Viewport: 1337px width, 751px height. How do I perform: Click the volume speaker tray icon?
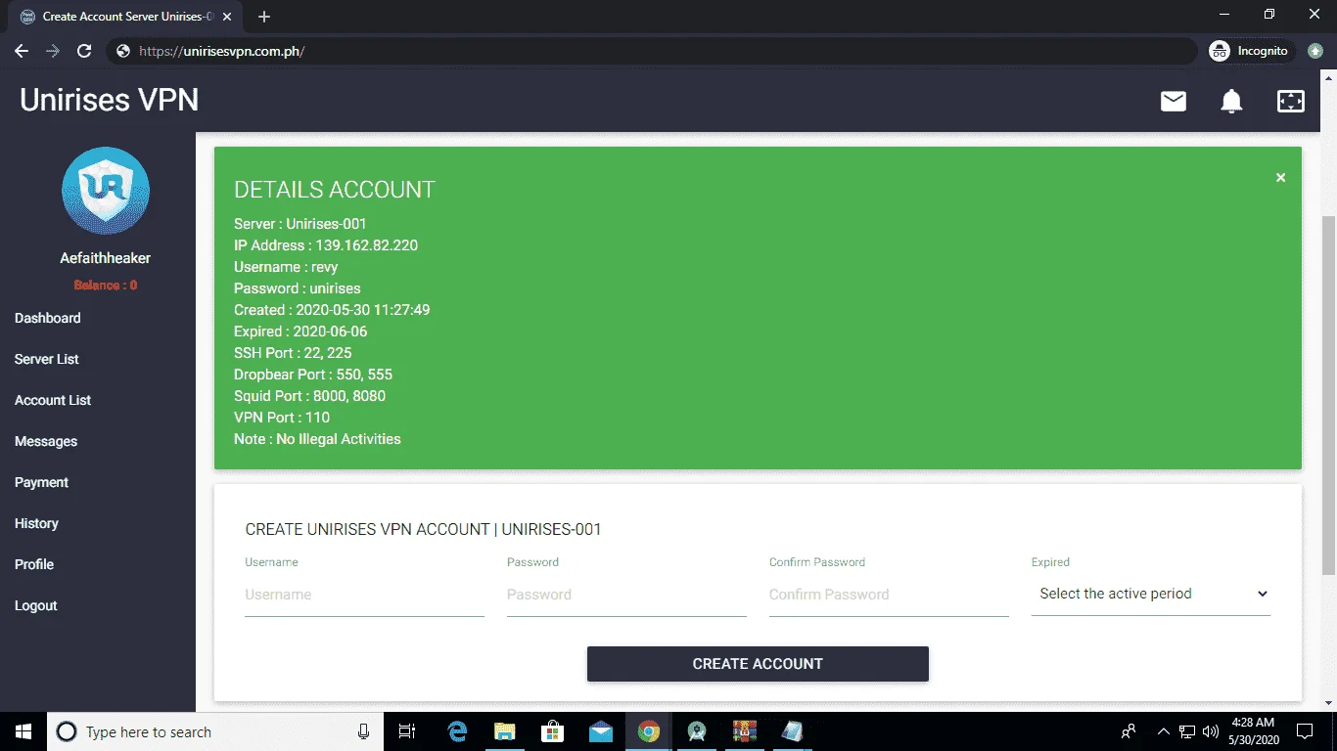(1211, 731)
